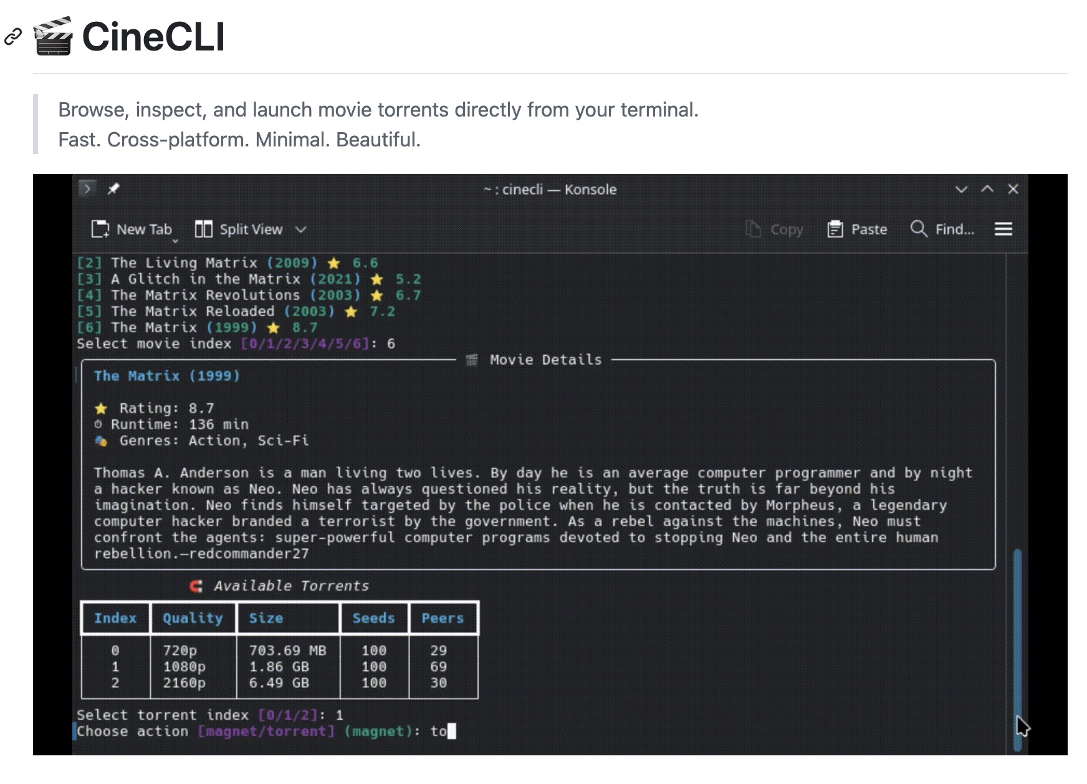Screen dimensions: 1087x784
Task: Maximize the Konsole window
Action: pyautogui.click(x=987, y=189)
